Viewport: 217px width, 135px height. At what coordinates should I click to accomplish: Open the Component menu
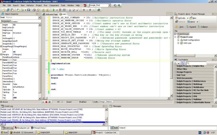(54, 5)
